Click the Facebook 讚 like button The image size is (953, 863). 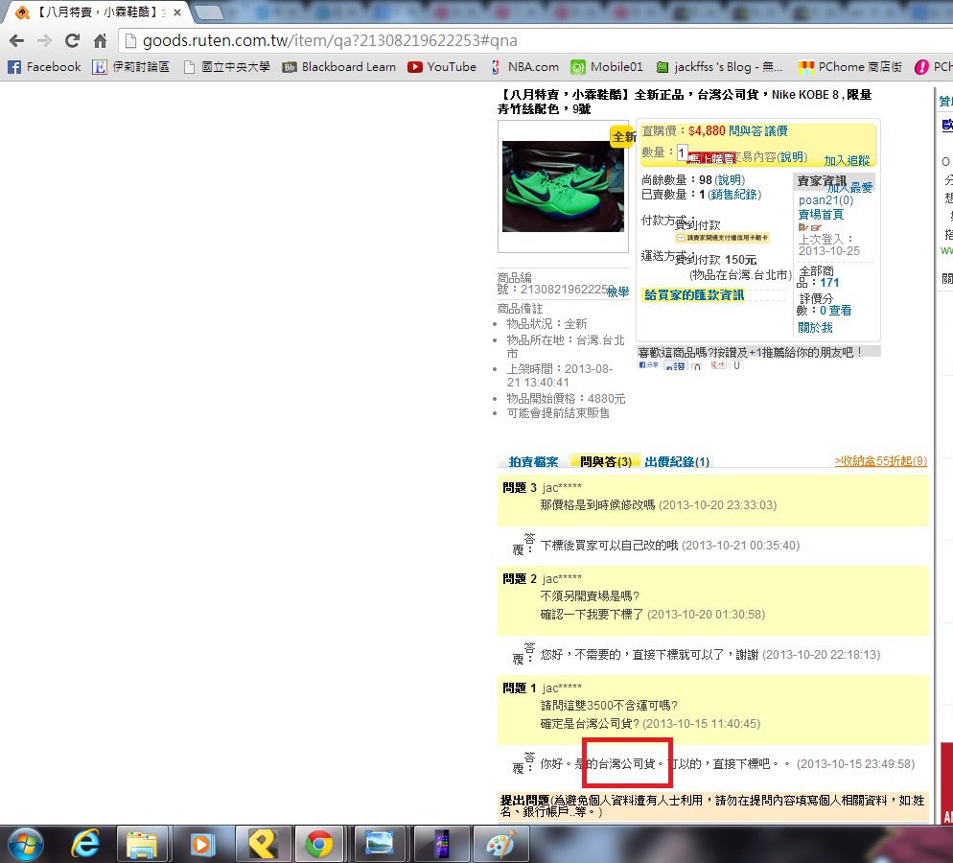(x=675, y=366)
